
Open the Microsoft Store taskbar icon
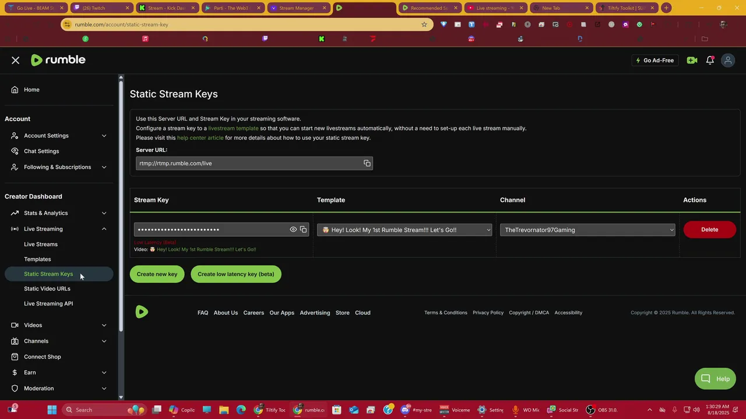coord(336,410)
